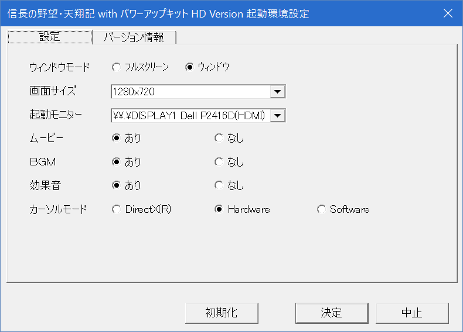Enable 効果音 with あり option
The image size is (463, 332).
pyautogui.click(x=116, y=185)
